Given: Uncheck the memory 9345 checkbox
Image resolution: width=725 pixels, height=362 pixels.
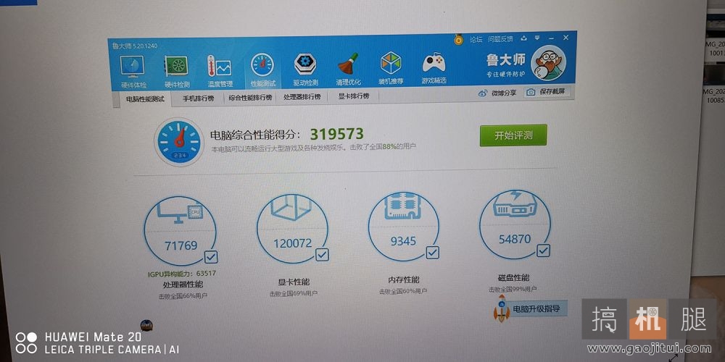Looking at the screenshot, I should tap(433, 253).
